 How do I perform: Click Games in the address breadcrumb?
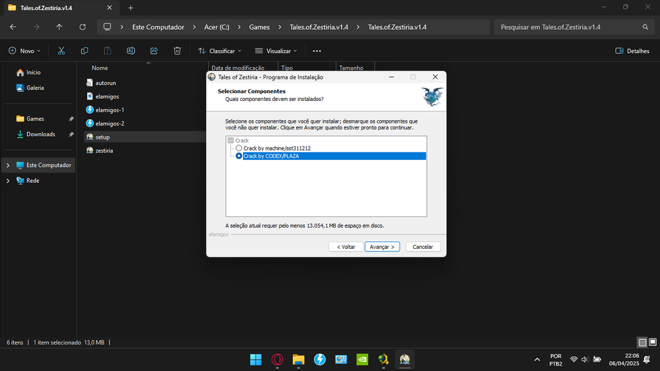[259, 27]
